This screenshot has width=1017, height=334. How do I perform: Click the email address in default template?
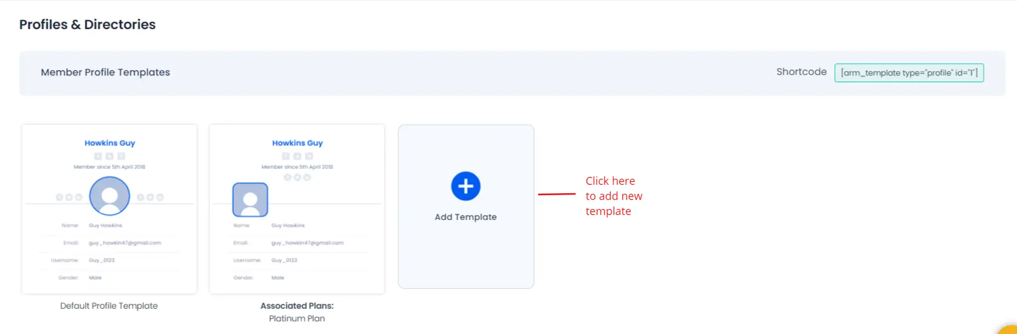125,243
